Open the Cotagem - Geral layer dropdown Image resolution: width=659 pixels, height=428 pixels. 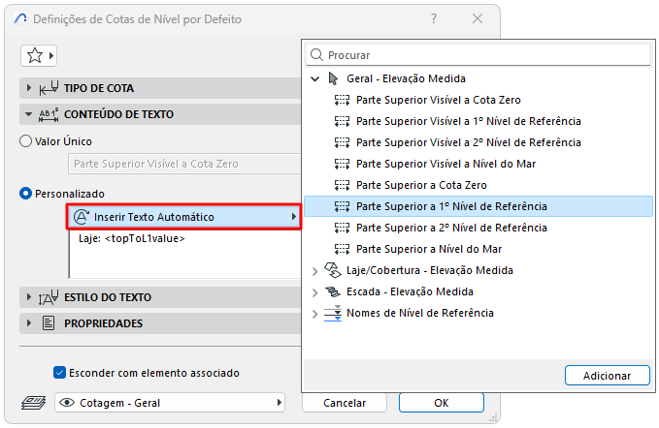pos(170,403)
